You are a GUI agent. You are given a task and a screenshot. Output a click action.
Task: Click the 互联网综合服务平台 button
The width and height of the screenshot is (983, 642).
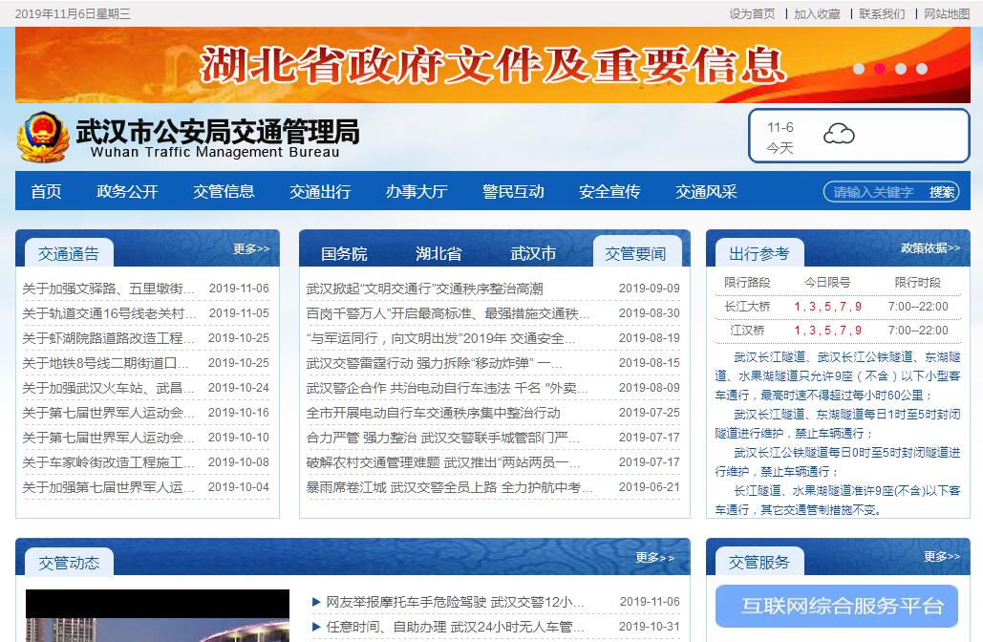[x=837, y=606]
